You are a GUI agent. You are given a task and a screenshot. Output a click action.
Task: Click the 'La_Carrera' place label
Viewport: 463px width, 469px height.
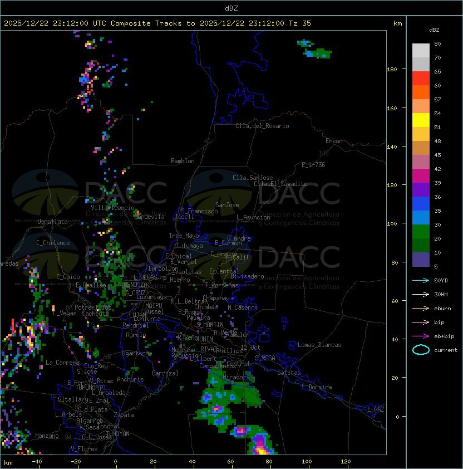coord(62,363)
